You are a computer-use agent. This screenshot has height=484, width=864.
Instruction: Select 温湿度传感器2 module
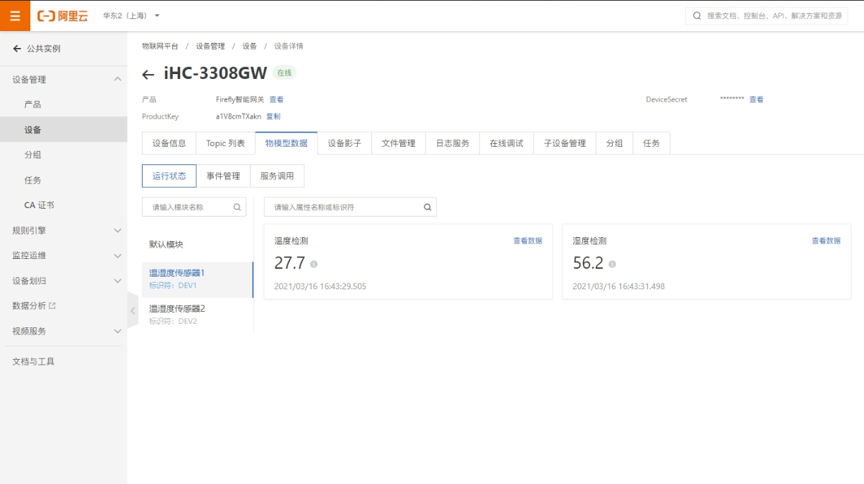coord(198,315)
